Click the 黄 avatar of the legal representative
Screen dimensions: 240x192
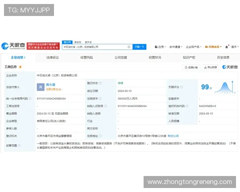pos(40,87)
